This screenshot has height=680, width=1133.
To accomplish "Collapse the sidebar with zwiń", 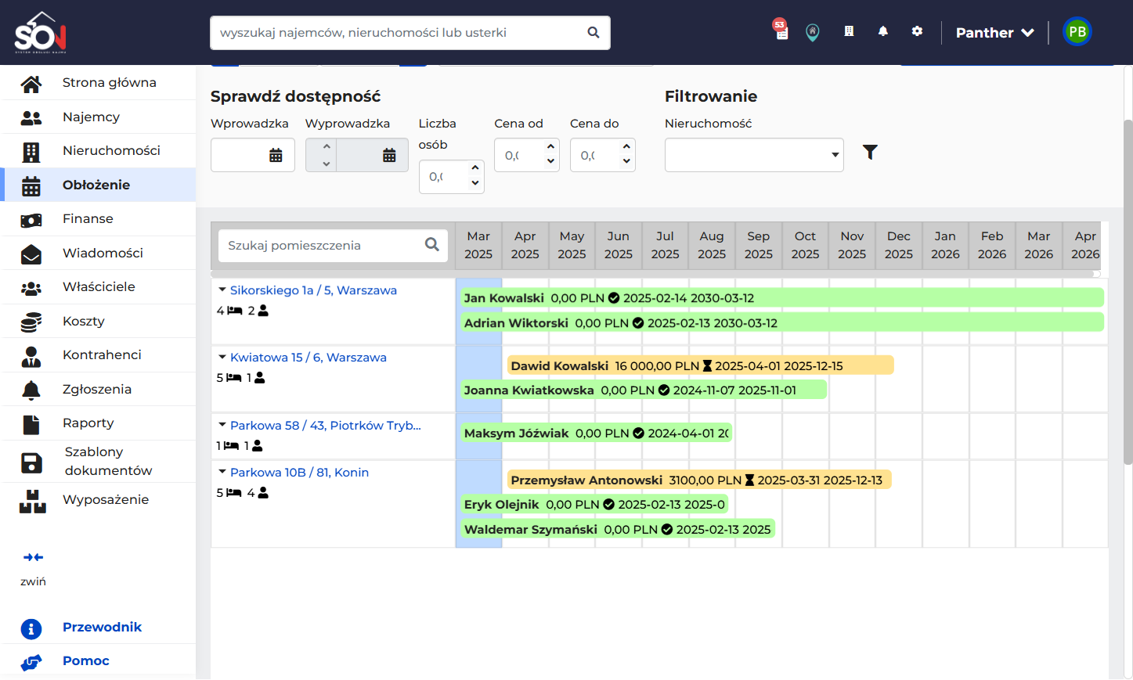I will tap(33, 568).
